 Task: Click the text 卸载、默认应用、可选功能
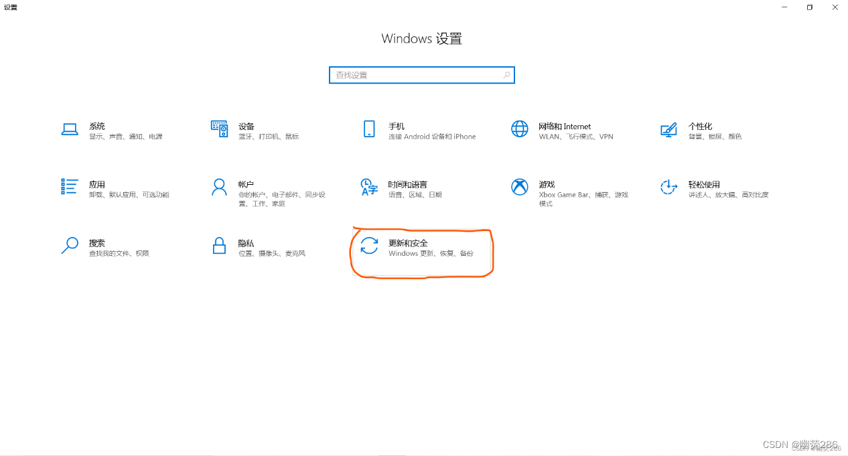click(x=129, y=195)
